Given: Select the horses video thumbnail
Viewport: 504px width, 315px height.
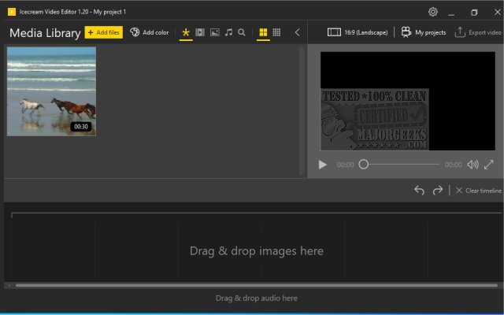Looking at the screenshot, I should (x=51, y=91).
